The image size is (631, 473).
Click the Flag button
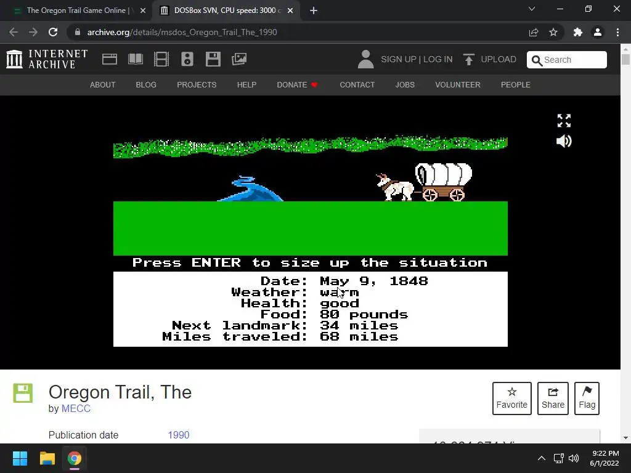coord(587,398)
